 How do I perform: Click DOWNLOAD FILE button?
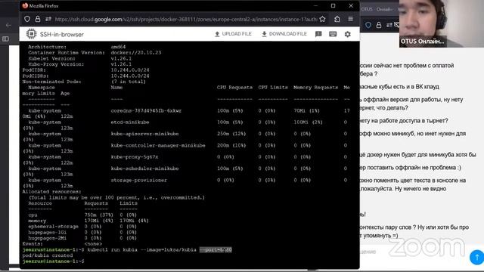point(284,34)
